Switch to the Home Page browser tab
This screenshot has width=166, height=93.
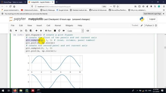tap(13, 2)
